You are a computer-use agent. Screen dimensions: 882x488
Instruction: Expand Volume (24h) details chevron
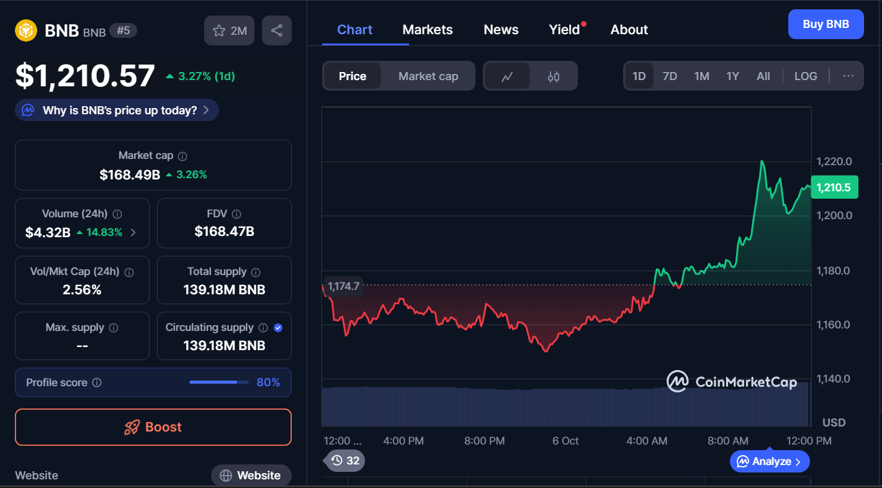(x=133, y=233)
